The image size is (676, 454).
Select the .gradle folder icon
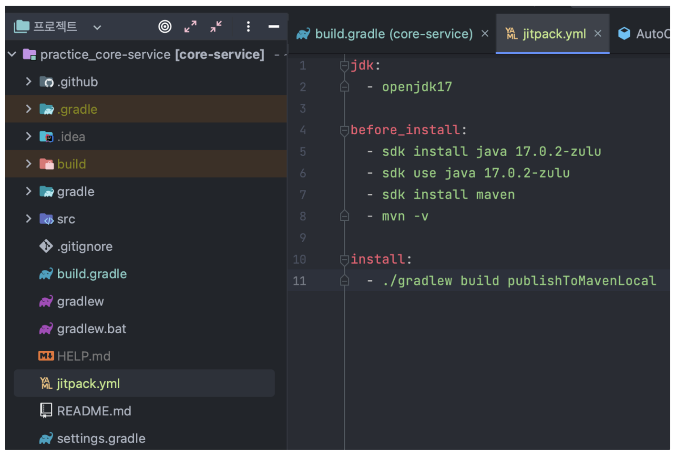click(x=46, y=109)
